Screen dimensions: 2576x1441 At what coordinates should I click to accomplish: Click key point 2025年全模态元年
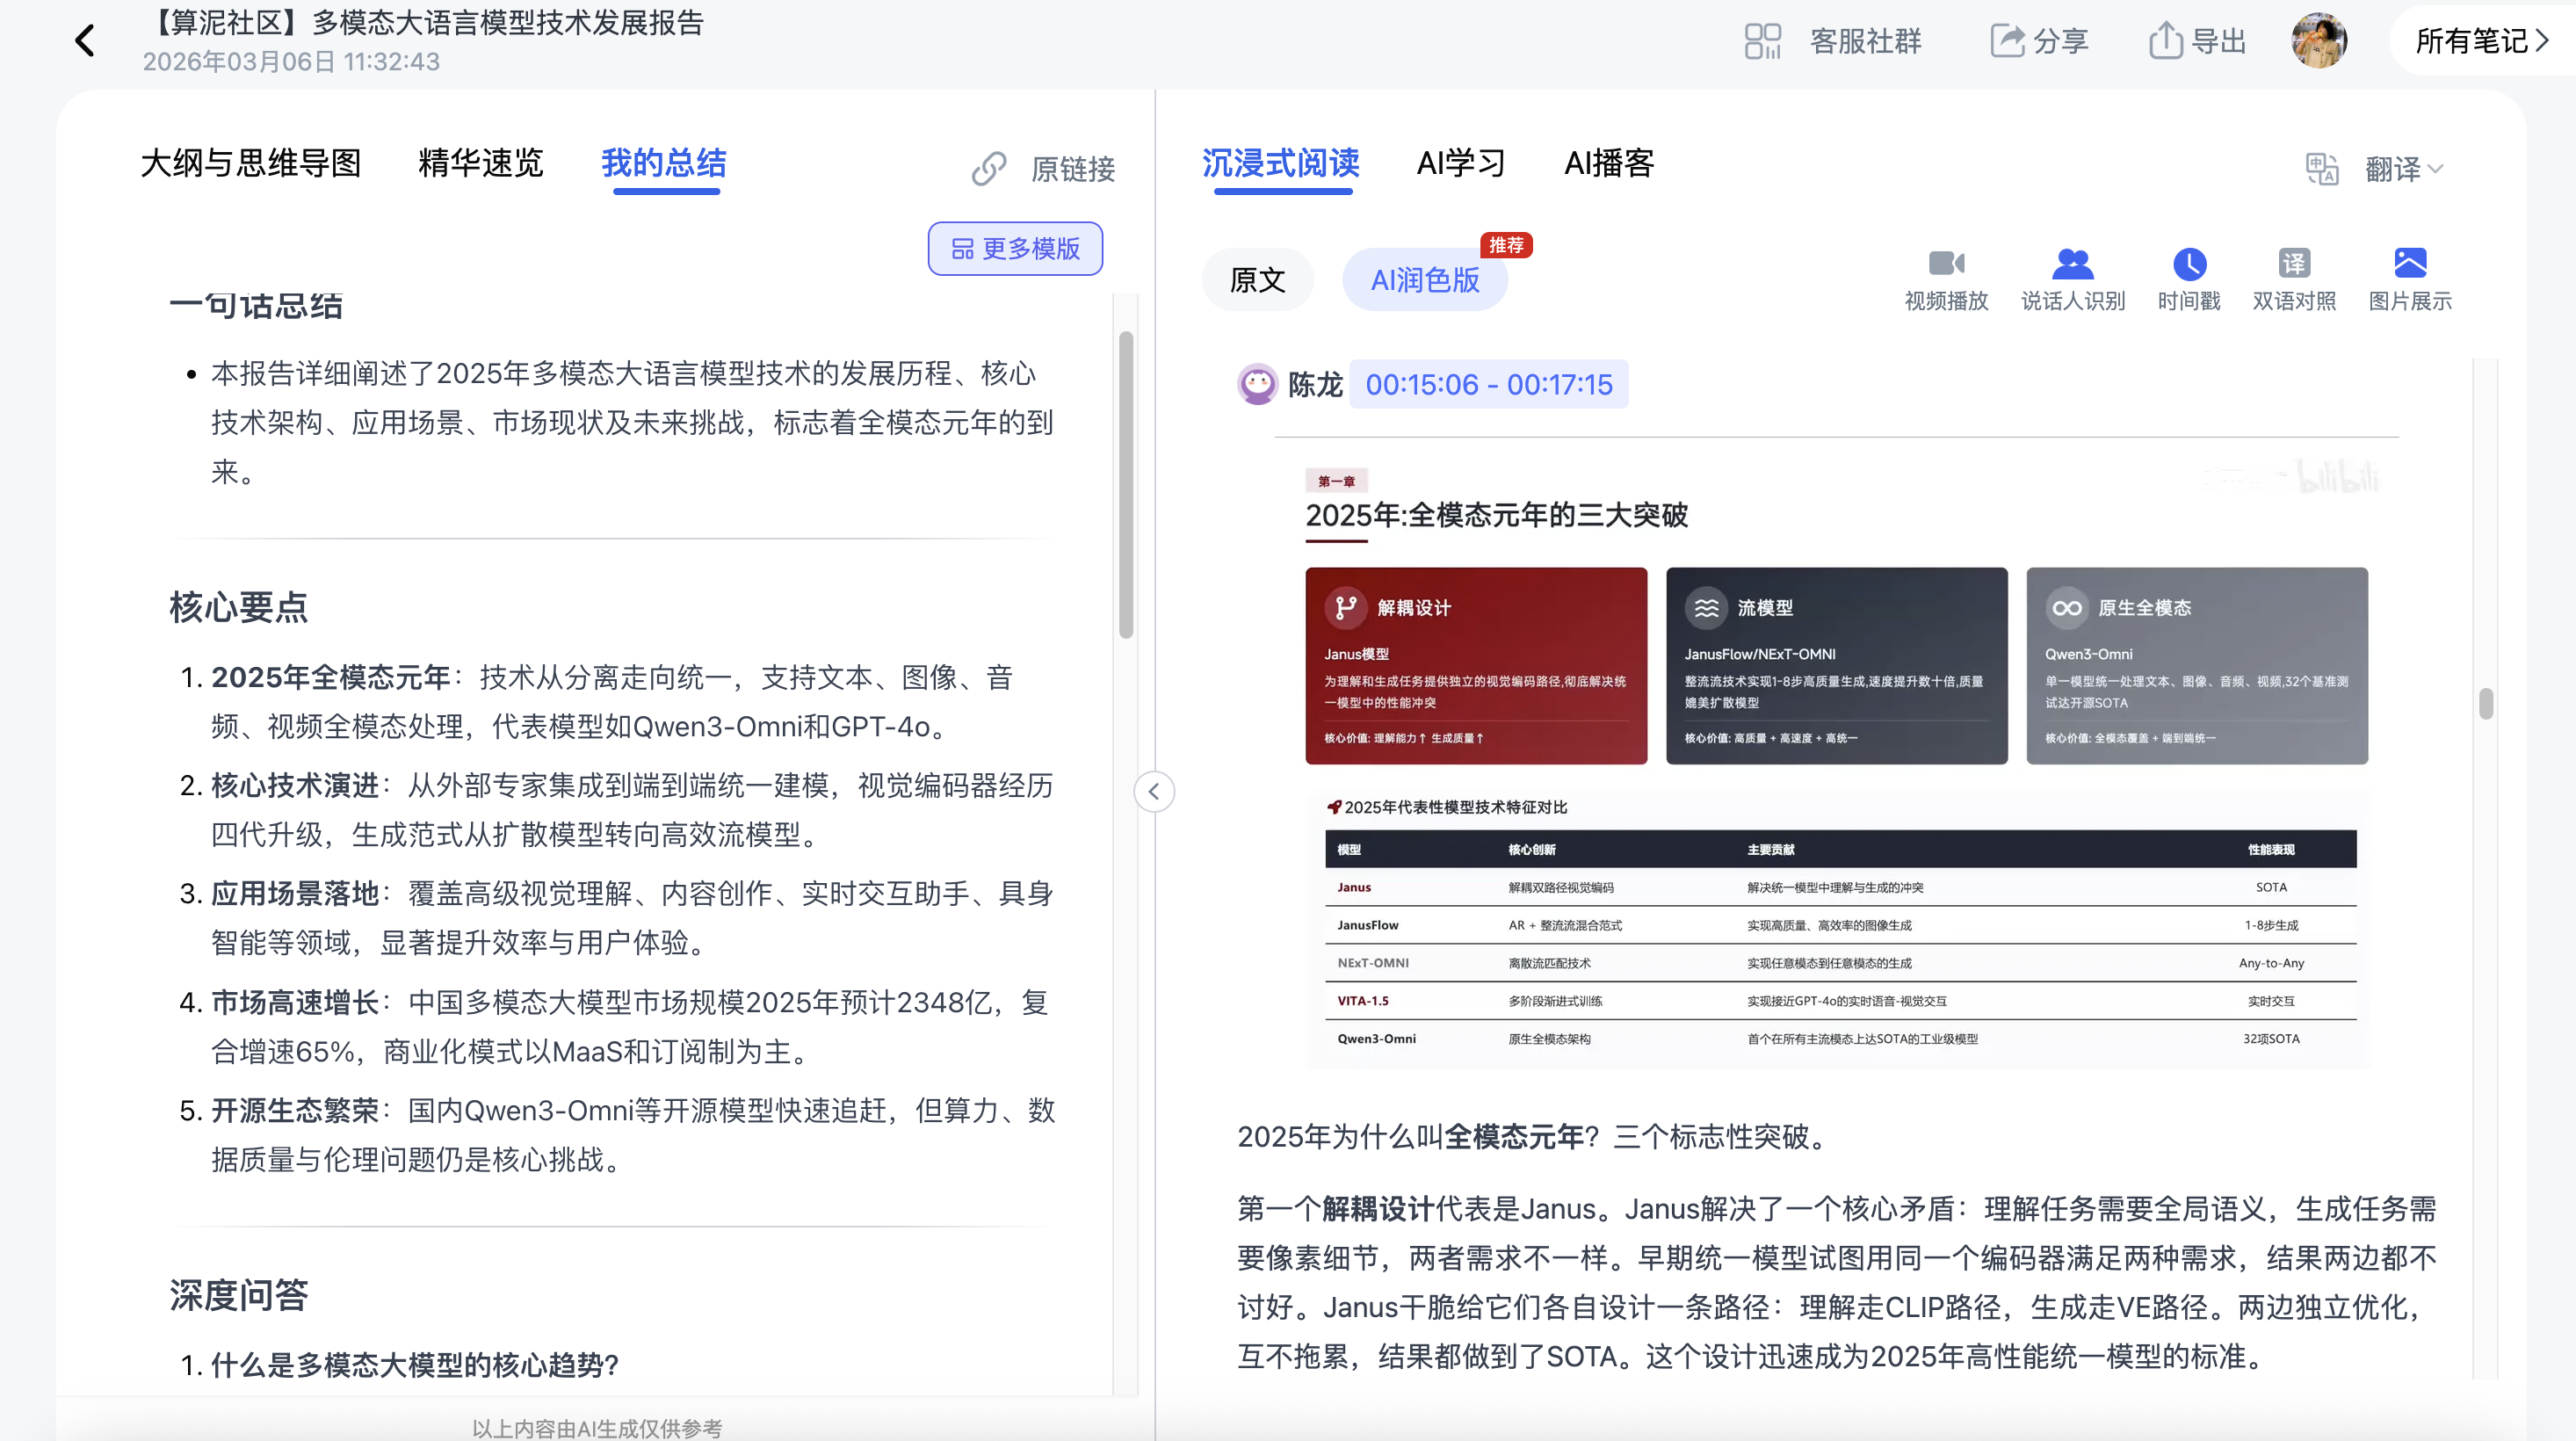tap(331, 677)
